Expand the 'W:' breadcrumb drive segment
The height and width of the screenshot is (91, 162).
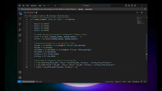25,16
